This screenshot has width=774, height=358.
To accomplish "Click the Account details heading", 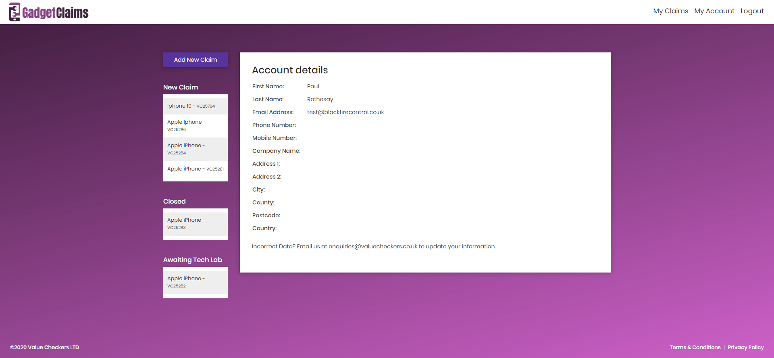I will [290, 70].
